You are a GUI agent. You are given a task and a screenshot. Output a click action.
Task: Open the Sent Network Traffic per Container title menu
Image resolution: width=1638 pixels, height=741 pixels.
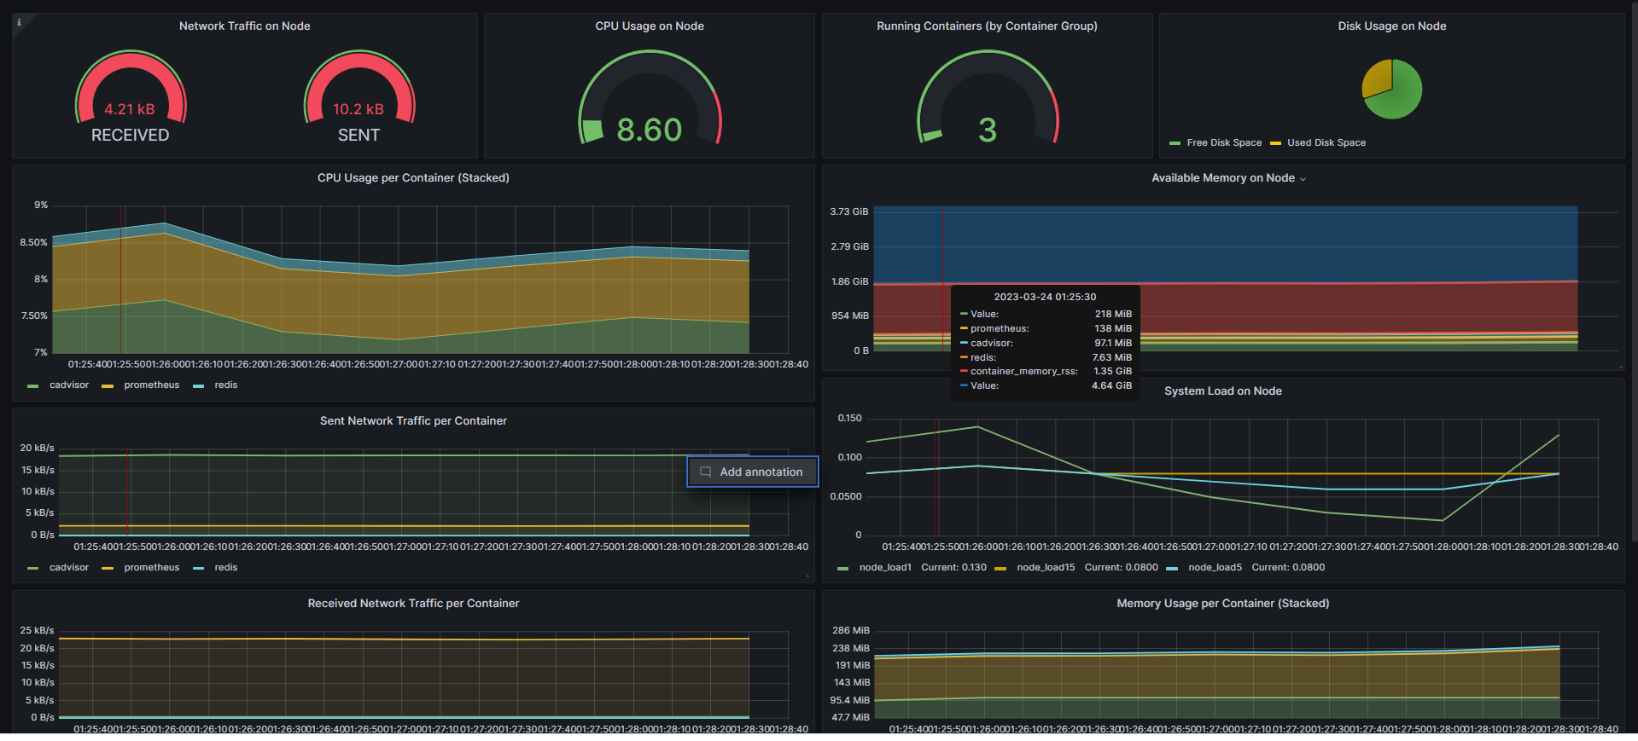[x=413, y=421]
